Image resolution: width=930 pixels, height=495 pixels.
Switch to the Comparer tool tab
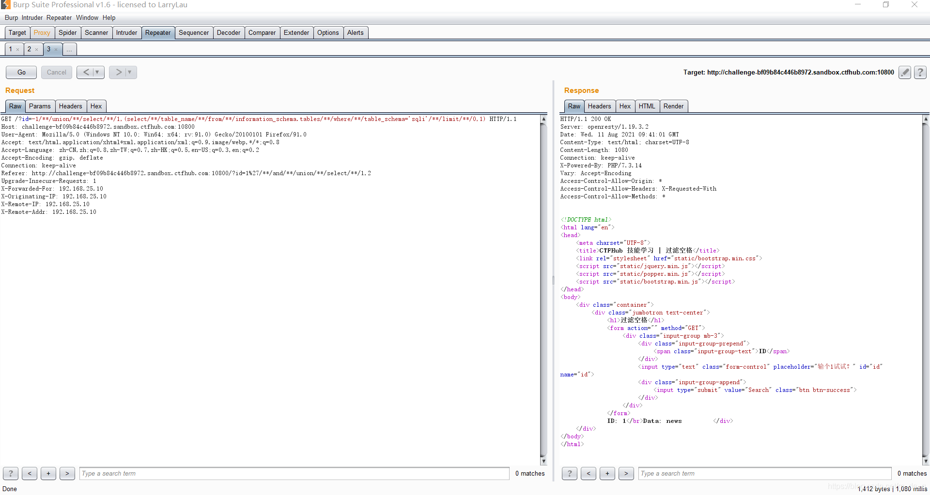pyautogui.click(x=262, y=33)
